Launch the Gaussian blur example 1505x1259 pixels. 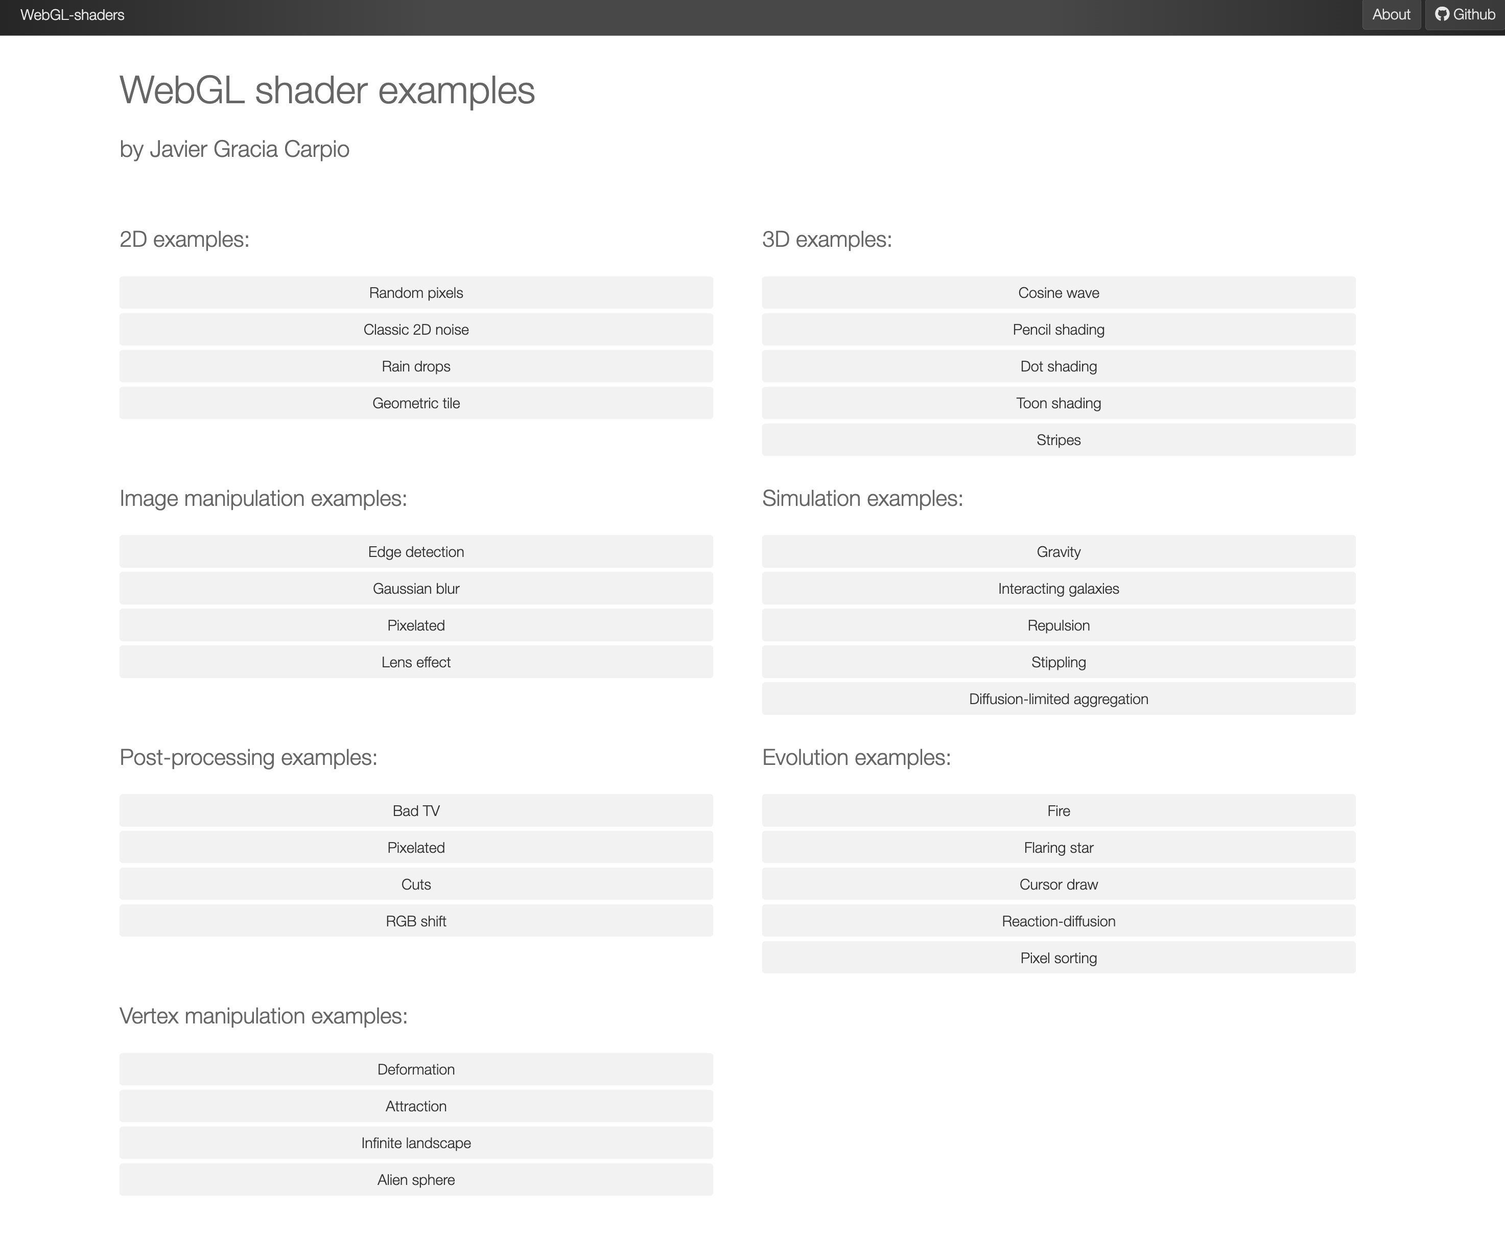[416, 589]
